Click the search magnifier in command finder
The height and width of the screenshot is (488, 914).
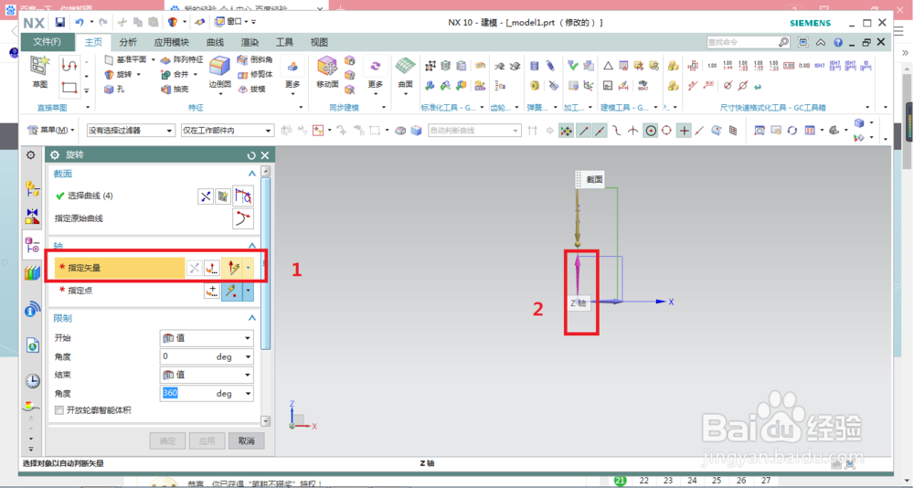[x=783, y=43]
